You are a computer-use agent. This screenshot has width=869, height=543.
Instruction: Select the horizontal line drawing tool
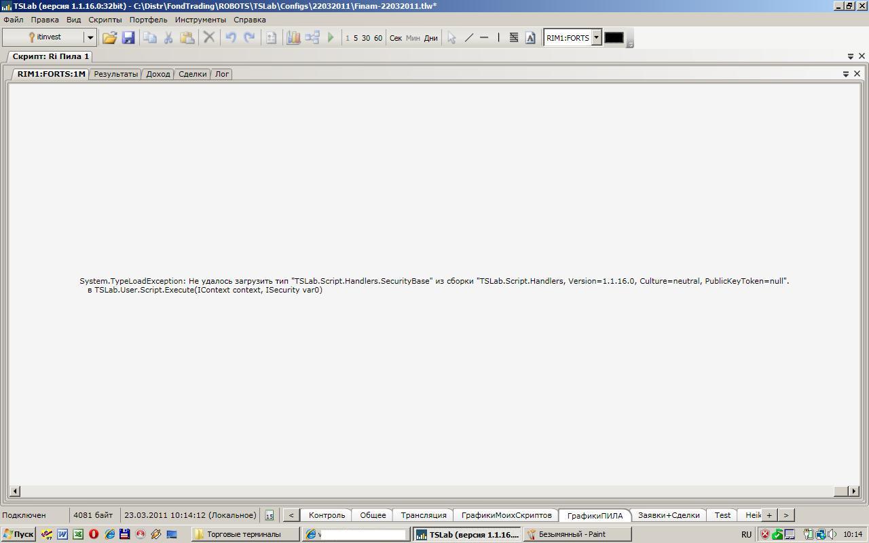click(484, 38)
